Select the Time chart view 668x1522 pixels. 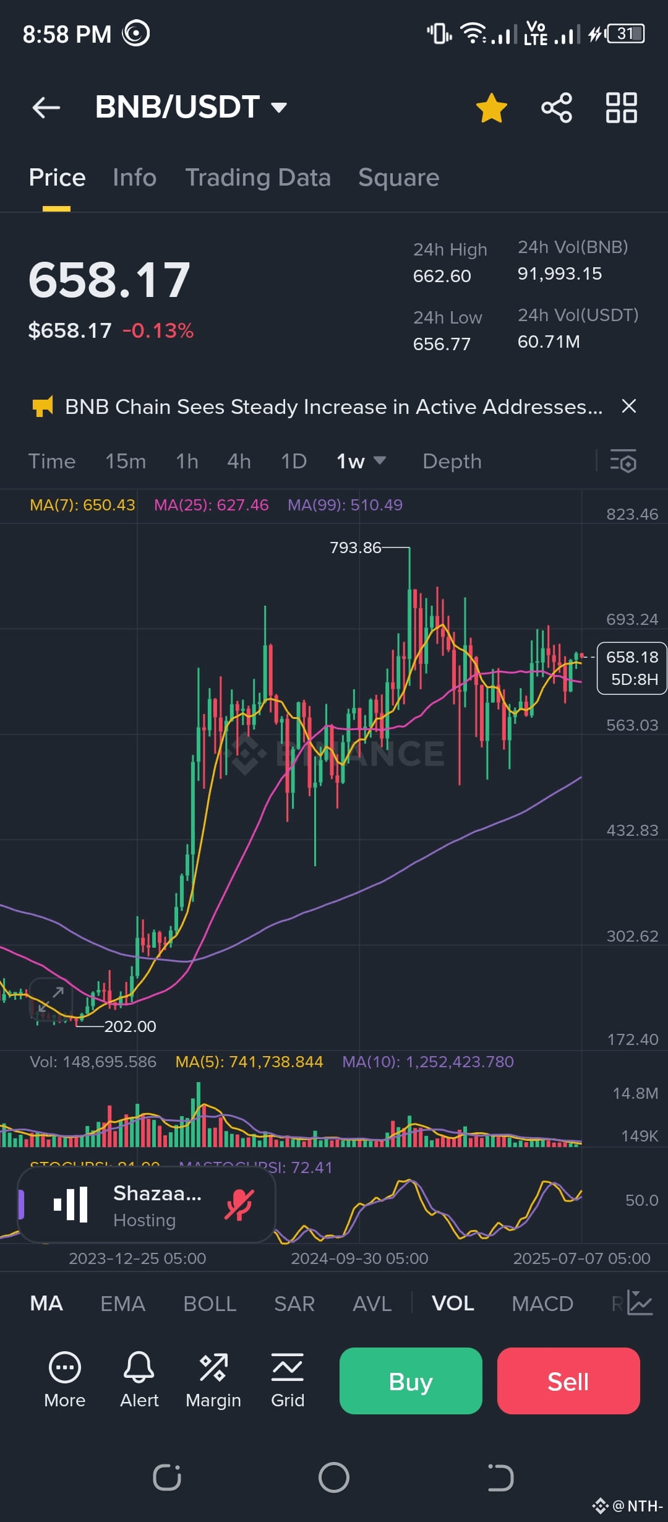point(52,462)
